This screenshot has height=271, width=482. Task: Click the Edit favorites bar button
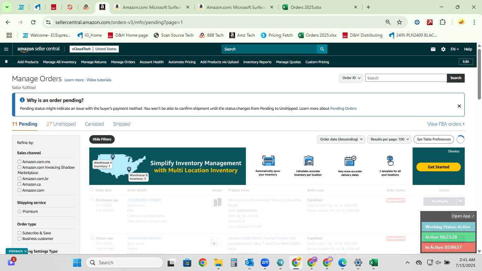click(x=466, y=62)
